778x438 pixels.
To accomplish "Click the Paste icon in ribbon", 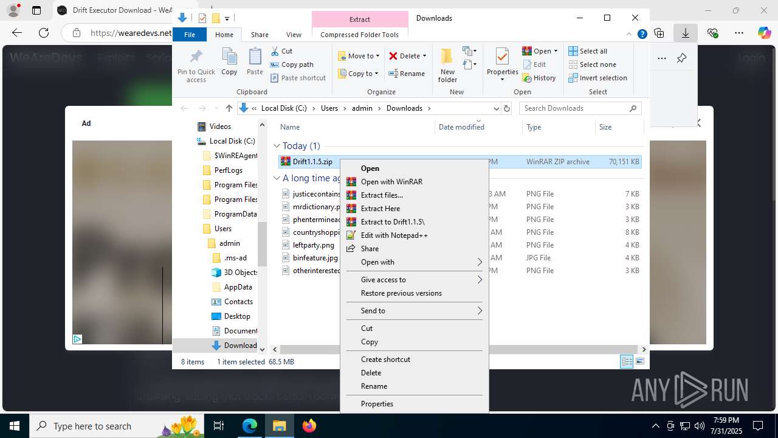I will point(255,61).
